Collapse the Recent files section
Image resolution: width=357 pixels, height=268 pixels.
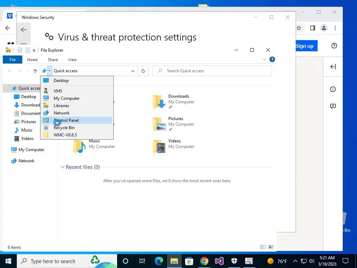(62, 167)
